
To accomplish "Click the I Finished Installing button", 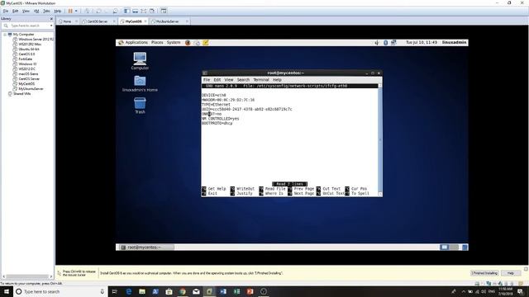I will (x=484, y=273).
